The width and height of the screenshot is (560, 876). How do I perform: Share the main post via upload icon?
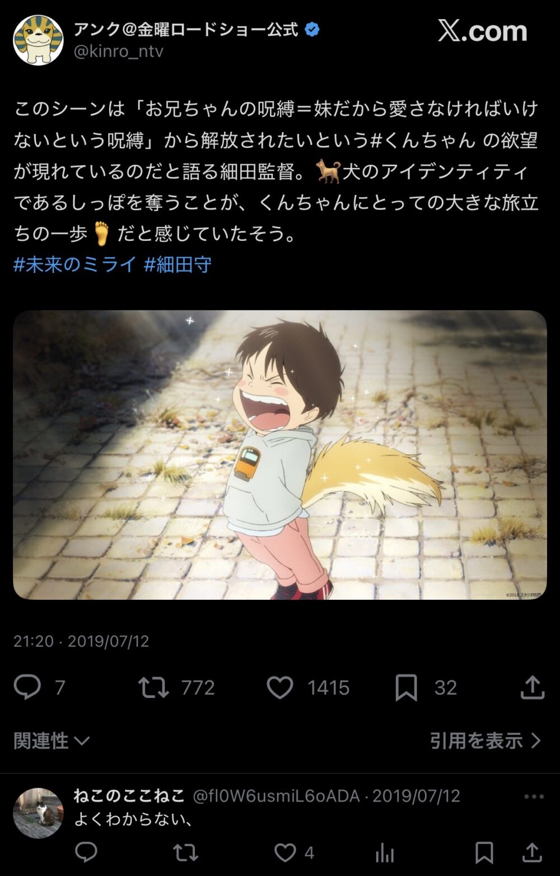point(533,687)
